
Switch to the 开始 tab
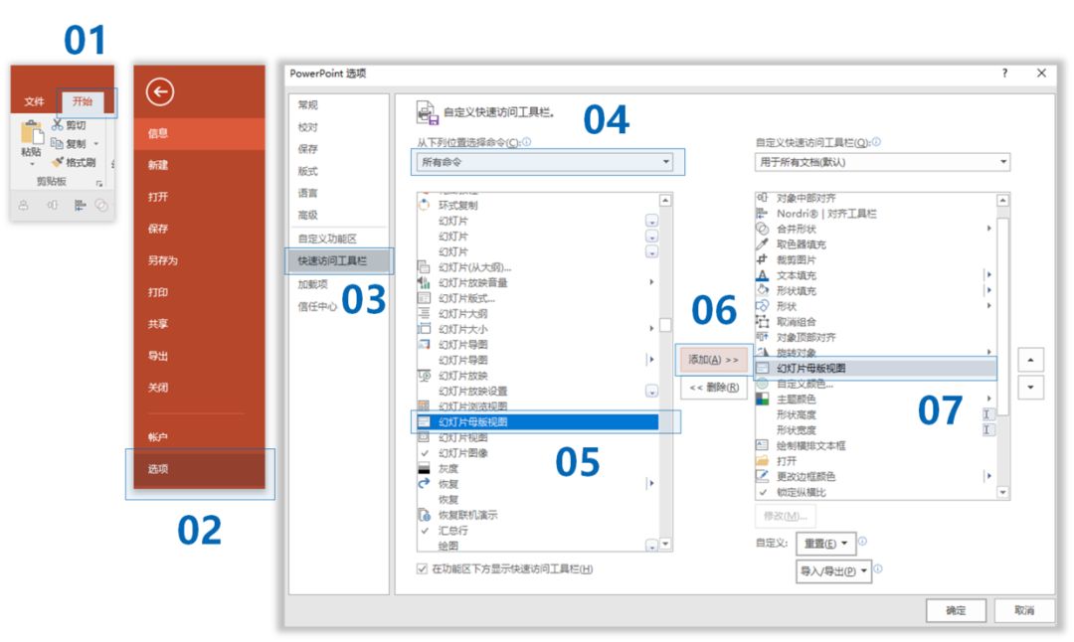pos(83,101)
